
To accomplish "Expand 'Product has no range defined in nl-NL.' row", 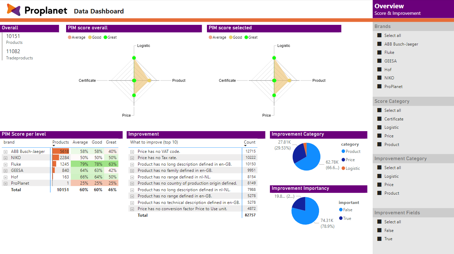I will coord(132,177).
